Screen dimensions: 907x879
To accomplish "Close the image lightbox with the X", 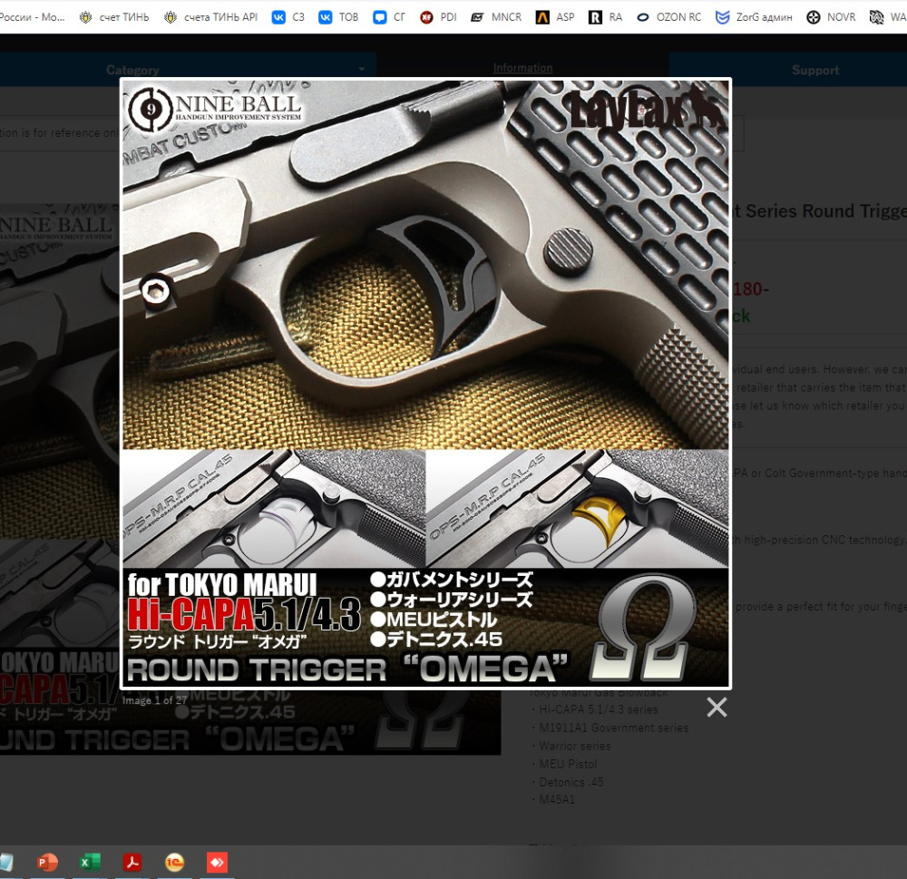I will point(717,708).
